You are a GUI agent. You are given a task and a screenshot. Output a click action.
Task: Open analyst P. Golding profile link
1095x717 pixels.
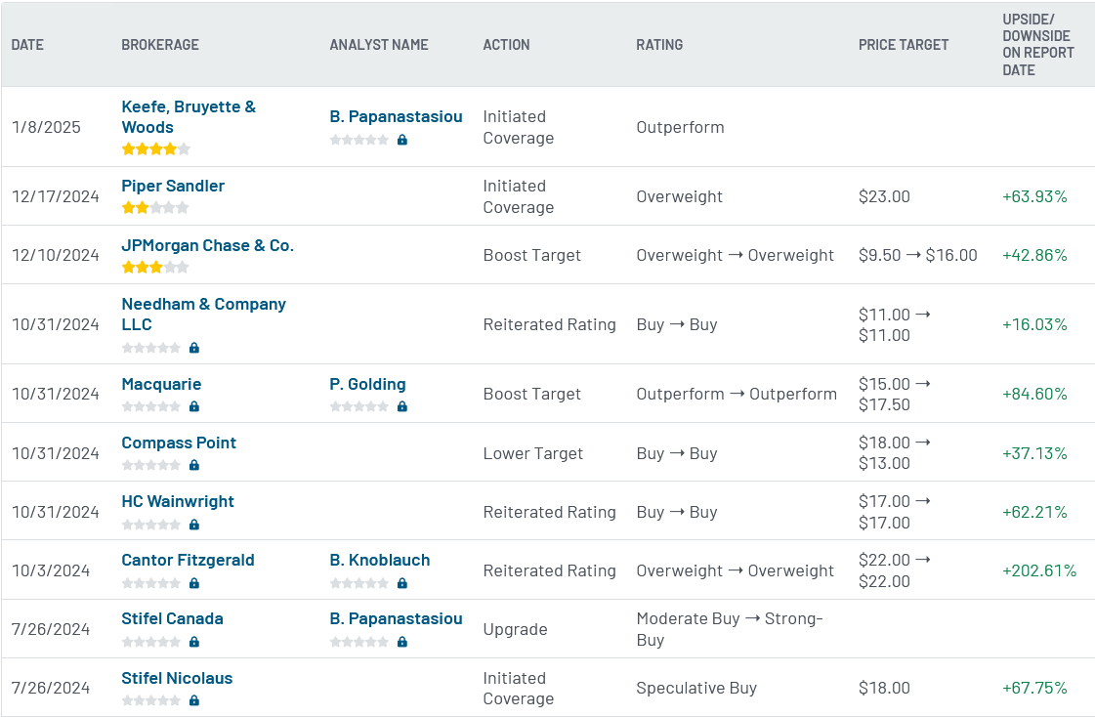tap(367, 384)
